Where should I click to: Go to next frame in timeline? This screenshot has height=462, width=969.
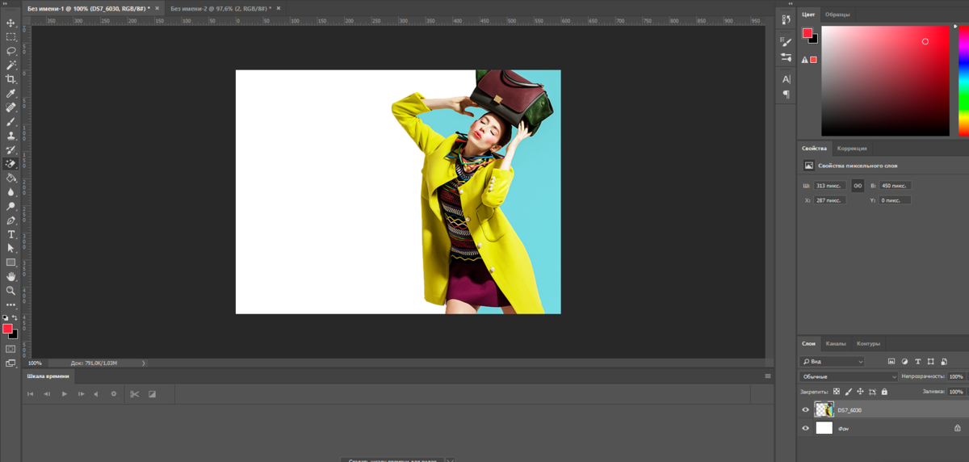click(82, 394)
